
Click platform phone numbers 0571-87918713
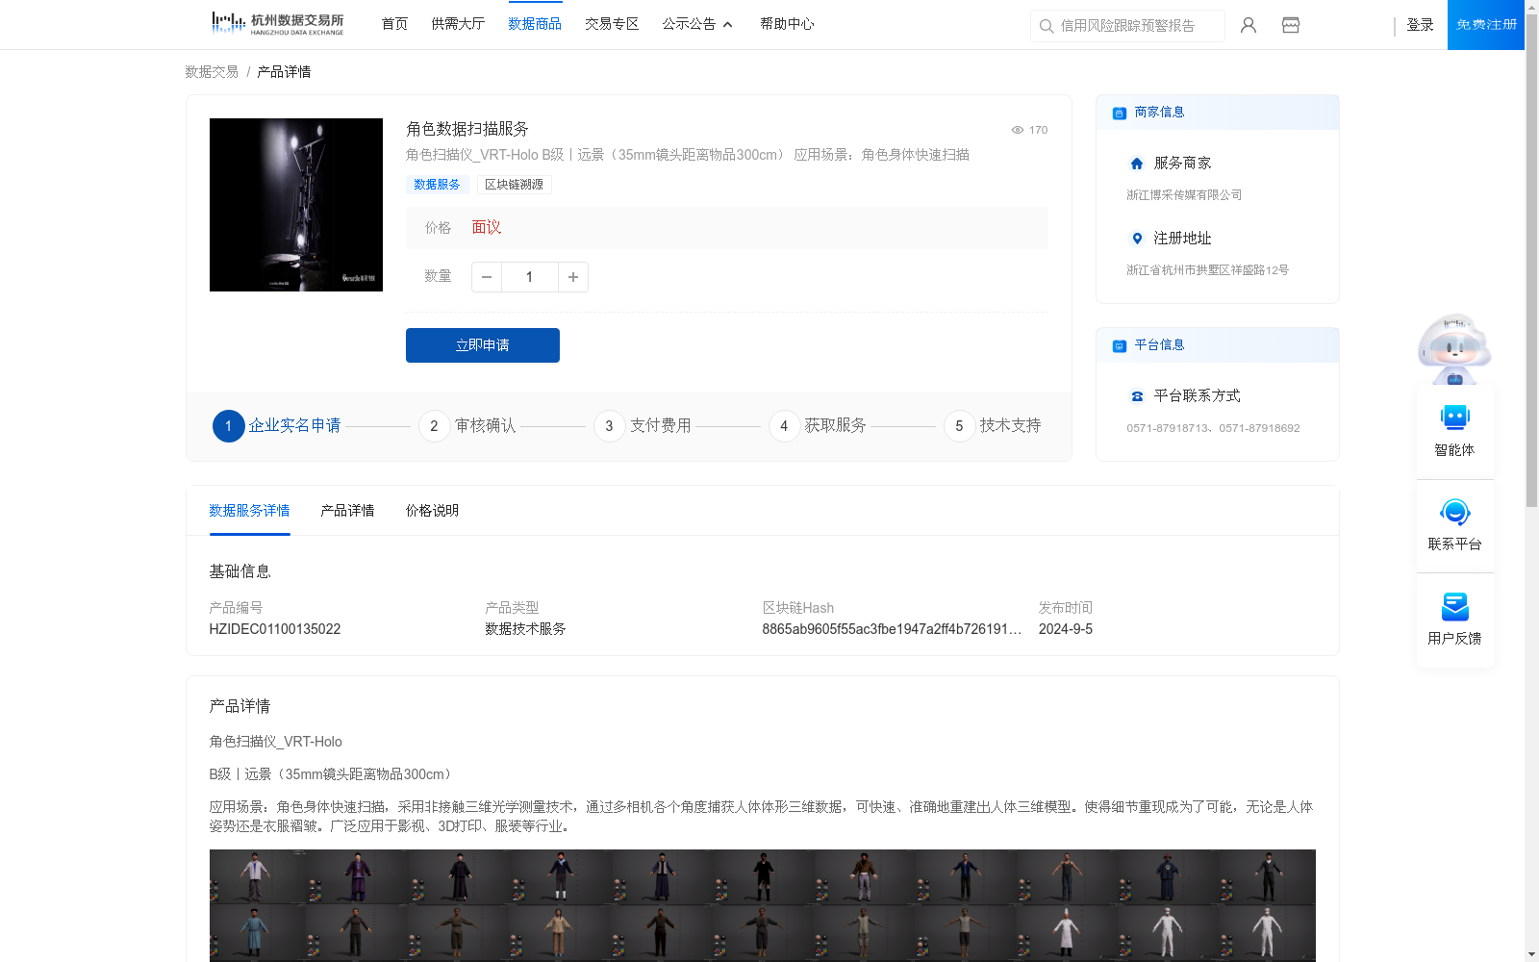1213,428
